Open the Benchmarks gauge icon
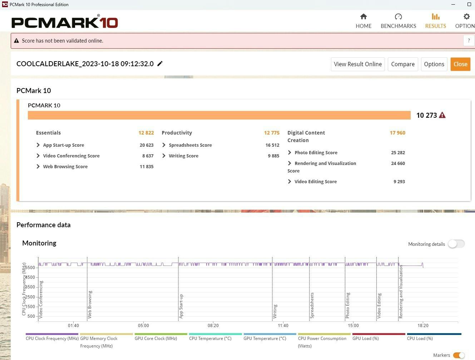The height and width of the screenshot is (360, 475). (398, 16)
